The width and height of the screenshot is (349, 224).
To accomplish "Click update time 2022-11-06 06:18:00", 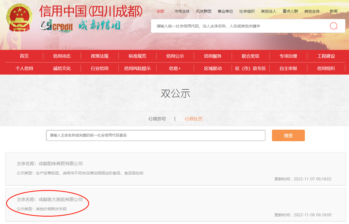I will pos(303,215).
